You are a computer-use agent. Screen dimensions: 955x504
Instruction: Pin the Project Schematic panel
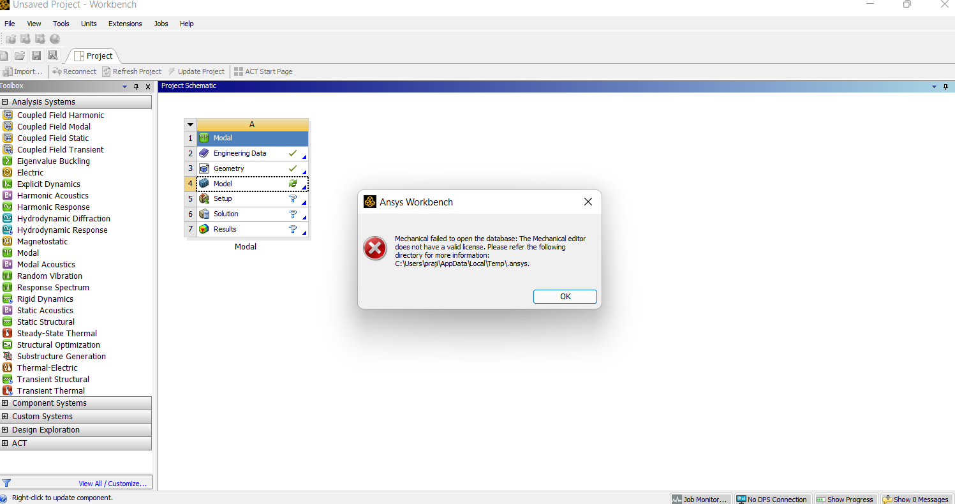(x=946, y=87)
